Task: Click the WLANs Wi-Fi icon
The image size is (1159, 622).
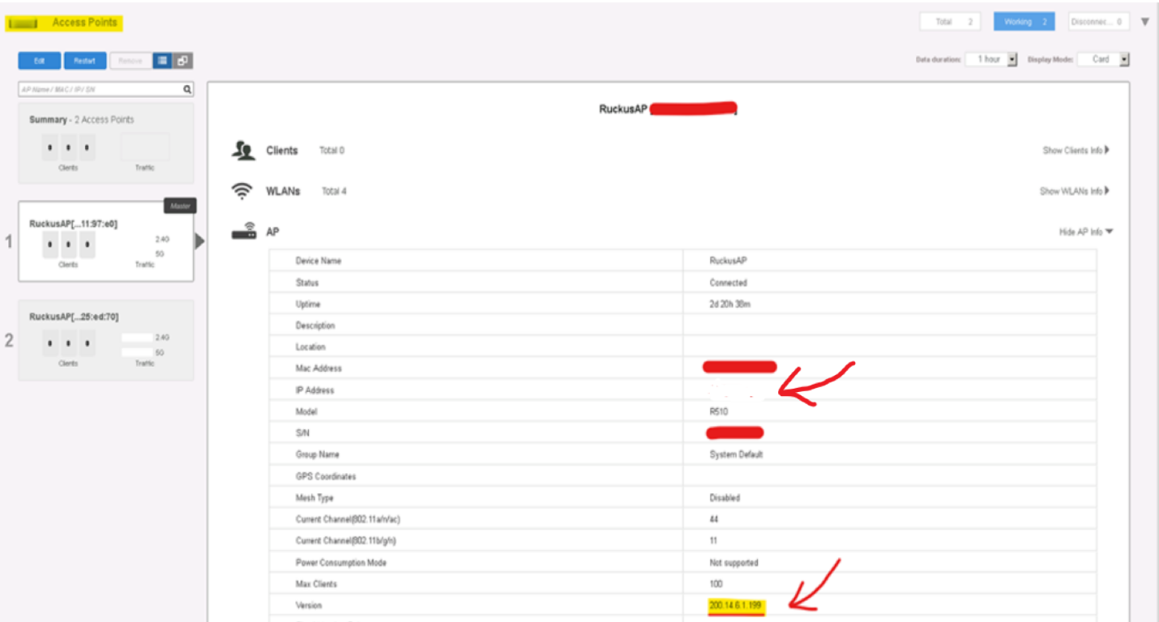Action: [242, 191]
